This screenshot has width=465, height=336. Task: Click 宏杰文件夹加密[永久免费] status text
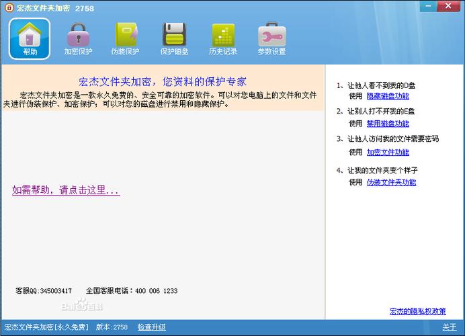pyautogui.click(x=46, y=327)
